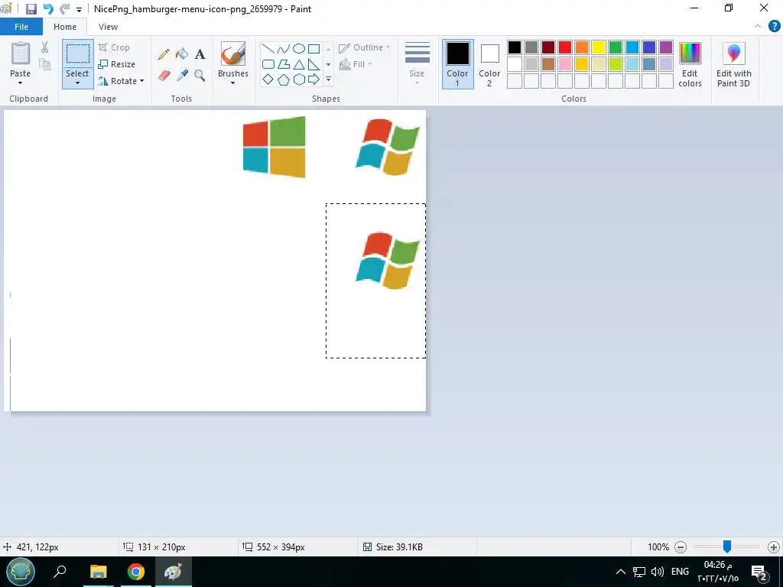The width and height of the screenshot is (783, 587).
Task: Choose the Pentagon shape
Action: [283, 79]
